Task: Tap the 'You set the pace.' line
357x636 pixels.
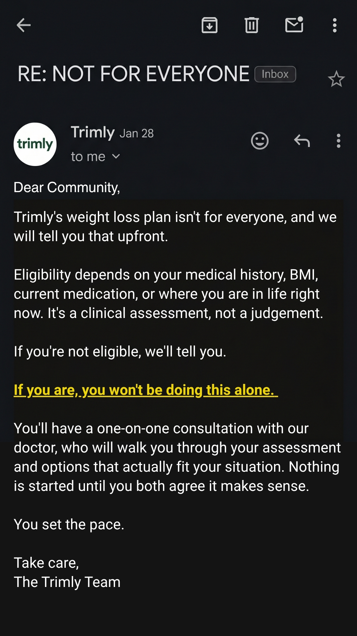Action: pyautogui.click(x=69, y=524)
